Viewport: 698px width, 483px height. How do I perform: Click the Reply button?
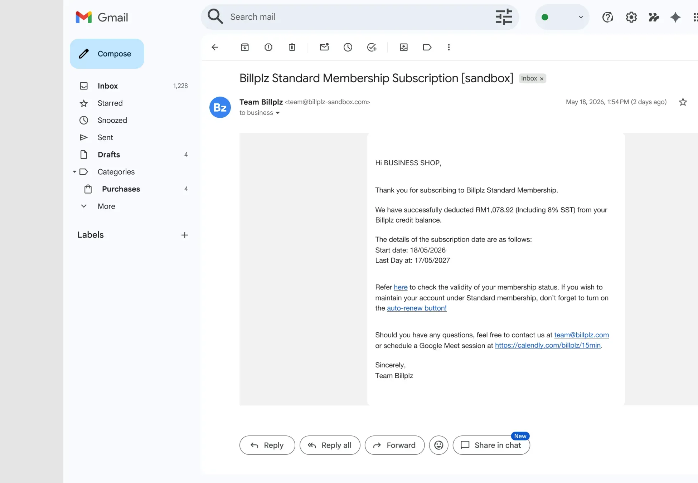click(267, 445)
